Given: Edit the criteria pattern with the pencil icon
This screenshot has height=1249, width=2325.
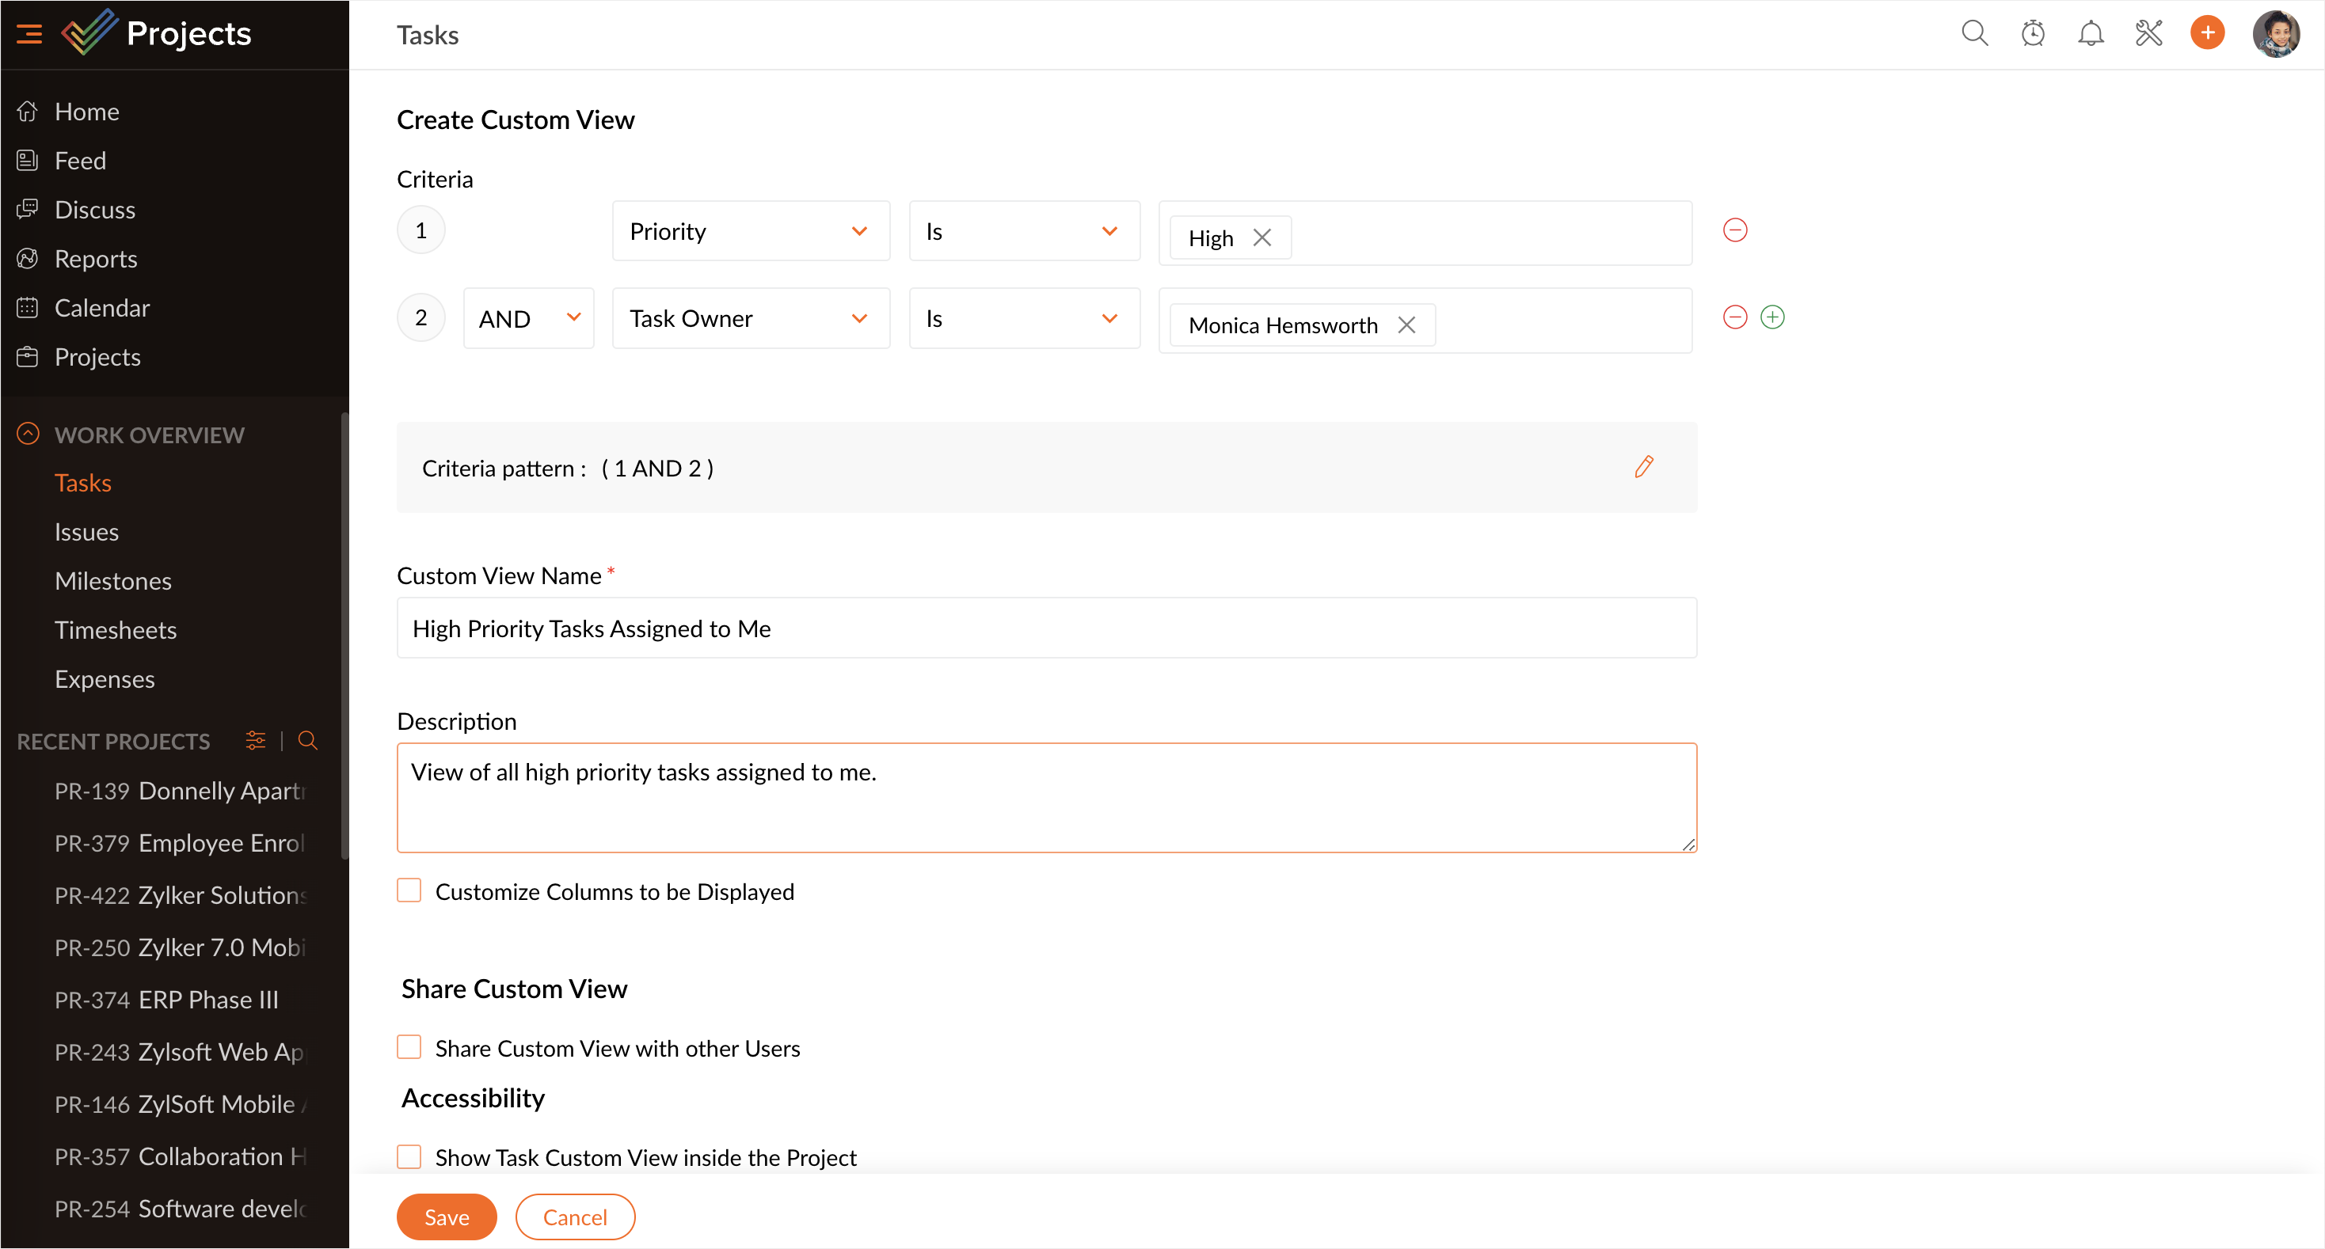Looking at the screenshot, I should click(x=1643, y=467).
